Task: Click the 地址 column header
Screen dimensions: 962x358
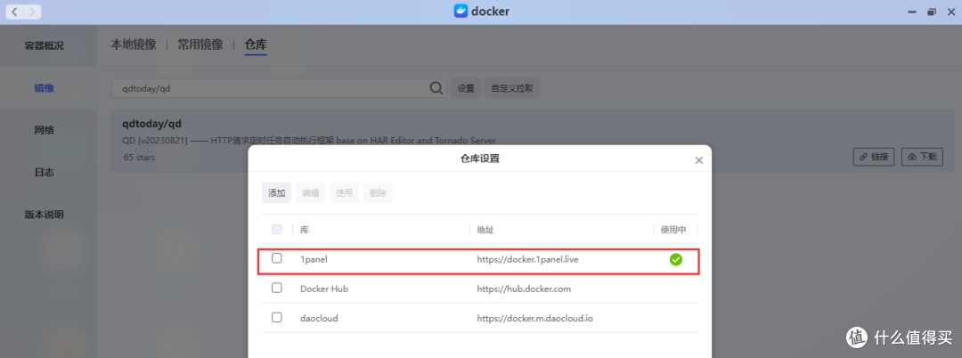Action: tap(485, 230)
